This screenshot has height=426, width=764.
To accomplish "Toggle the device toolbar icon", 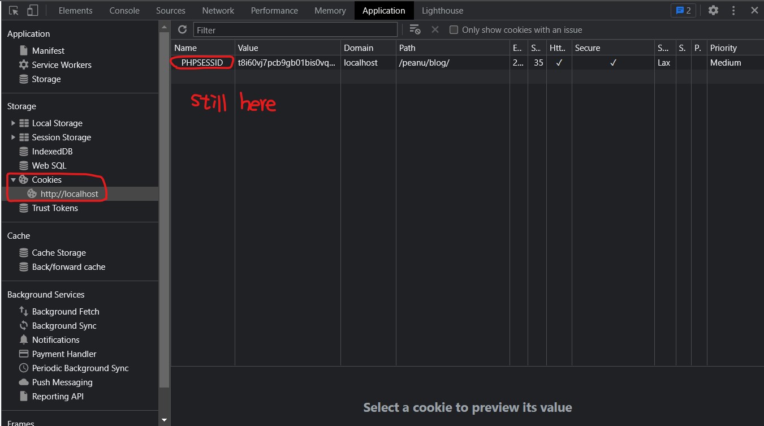I will (x=32, y=10).
